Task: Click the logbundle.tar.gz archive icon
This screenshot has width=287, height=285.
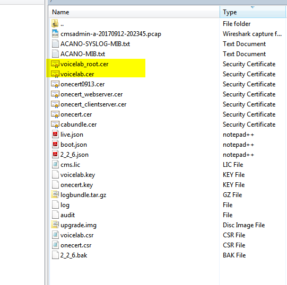Action: click(x=55, y=195)
